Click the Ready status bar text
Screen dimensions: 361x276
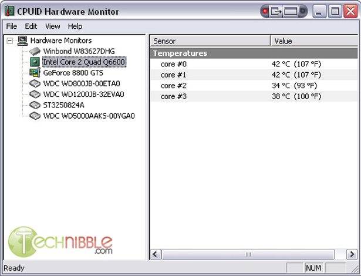[14, 268]
